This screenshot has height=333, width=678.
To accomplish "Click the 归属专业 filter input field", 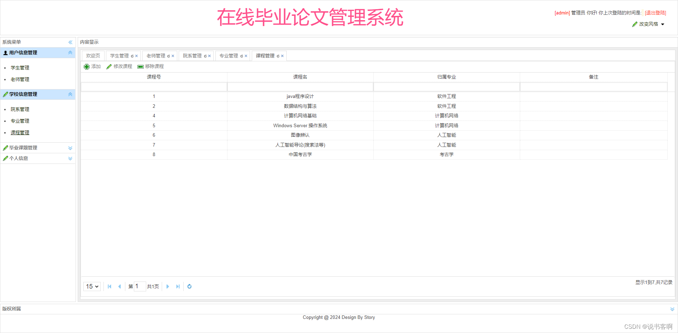I will 447,87.
